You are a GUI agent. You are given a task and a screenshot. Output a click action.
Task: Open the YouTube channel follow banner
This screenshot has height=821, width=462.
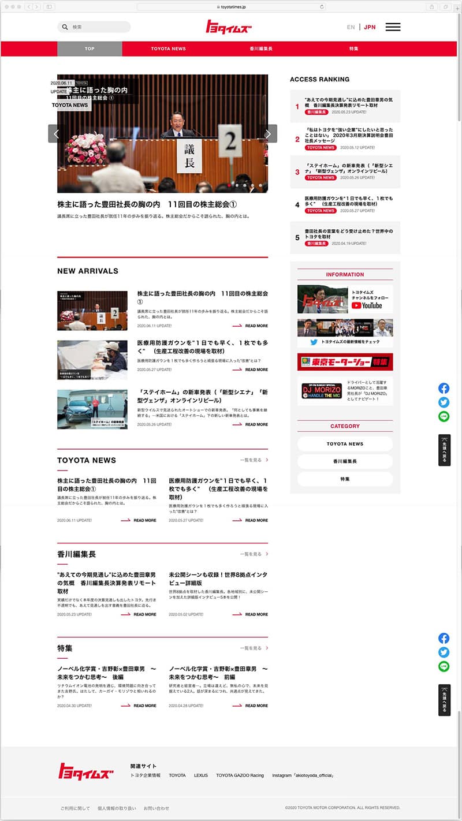[x=345, y=299]
